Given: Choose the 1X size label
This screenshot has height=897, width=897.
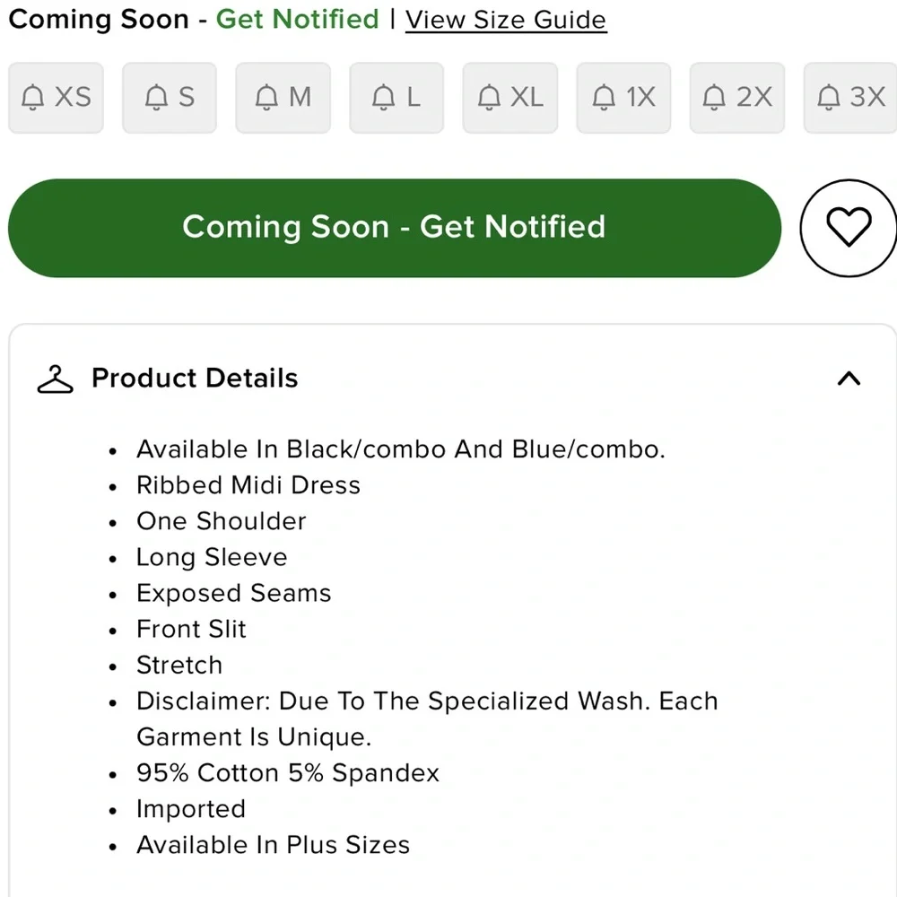Looking at the screenshot, I should point(640,97).
